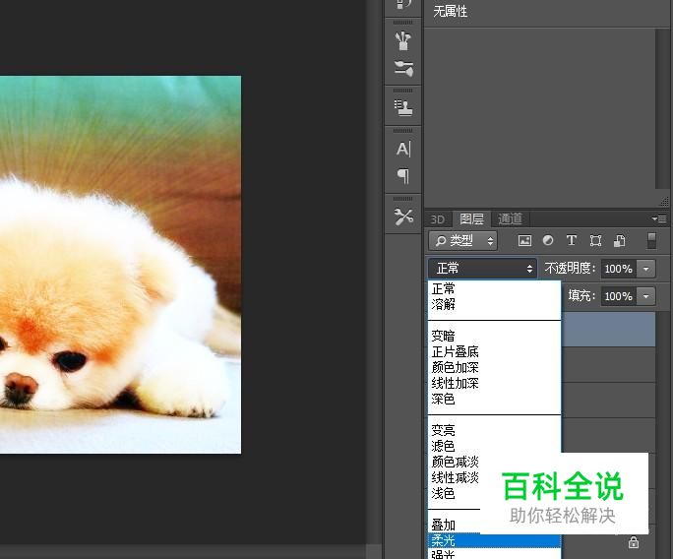Open the Character panel icon

coord(403,149)
